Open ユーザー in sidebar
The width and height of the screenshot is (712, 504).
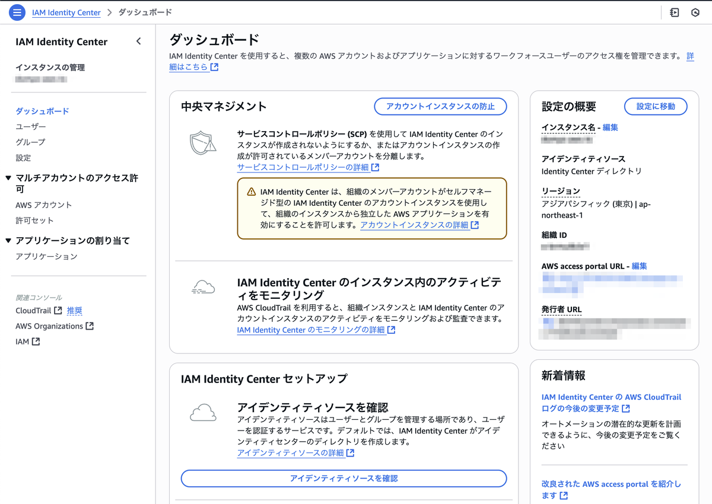31,127
